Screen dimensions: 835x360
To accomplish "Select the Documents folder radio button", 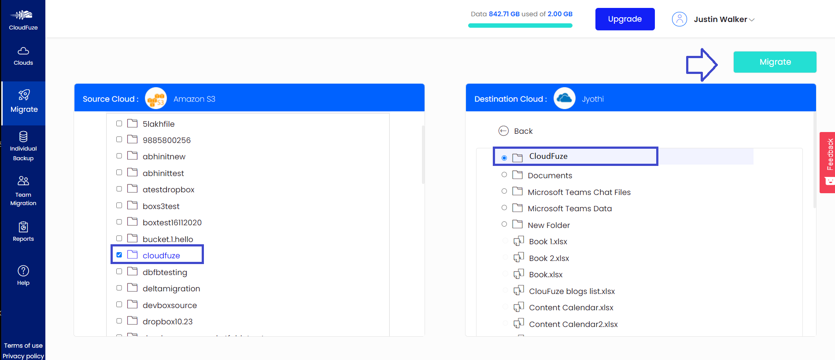I will click(x=504, y=175).
